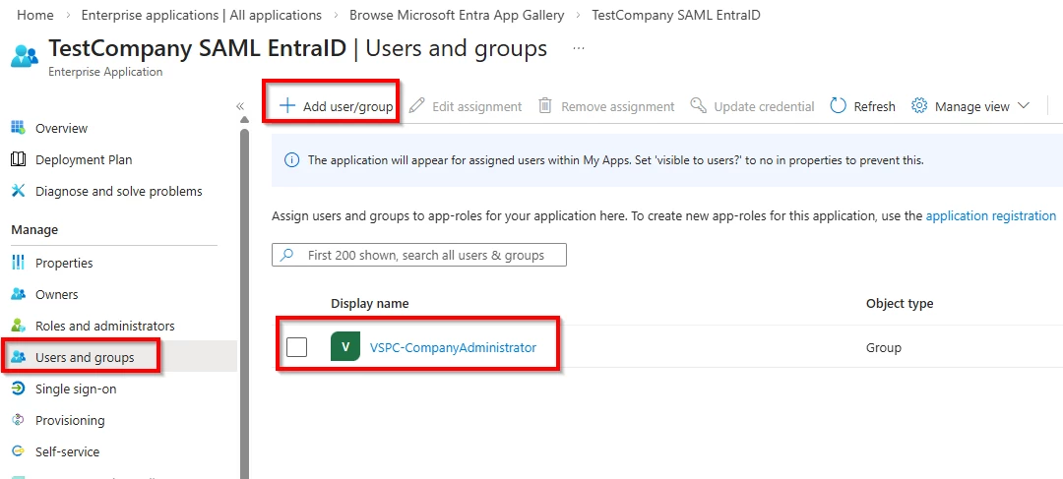Select Users and groups in sidebar

click(x=85, y=357)
